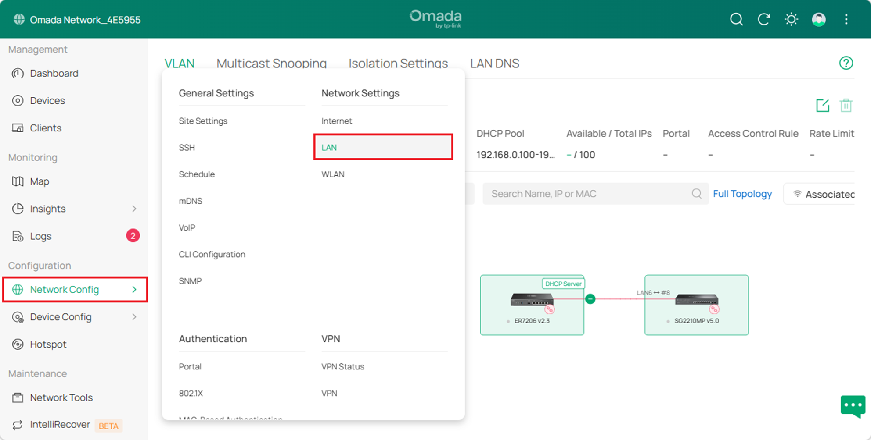The width and height of the screenshot is (871, 440).
Task: Click the edit network pencil icon
Action: tap(822, 106)
